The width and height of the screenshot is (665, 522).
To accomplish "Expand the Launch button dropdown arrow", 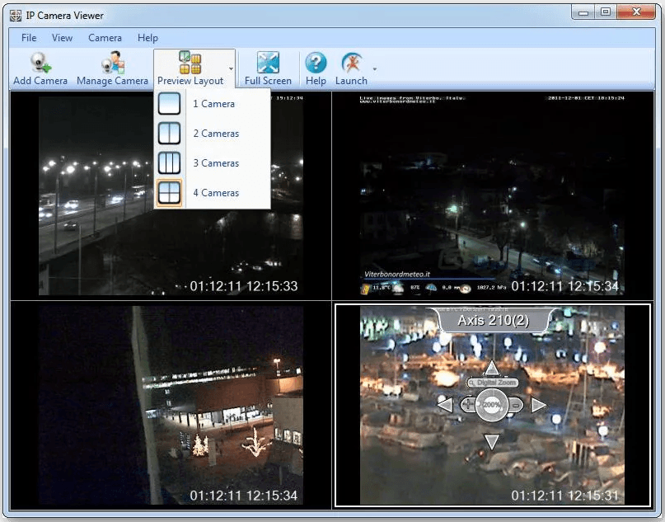I will [x=375, y=69].
